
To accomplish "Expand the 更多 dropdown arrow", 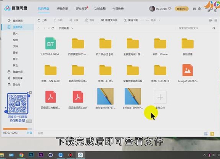I will [x=159, y=20].
